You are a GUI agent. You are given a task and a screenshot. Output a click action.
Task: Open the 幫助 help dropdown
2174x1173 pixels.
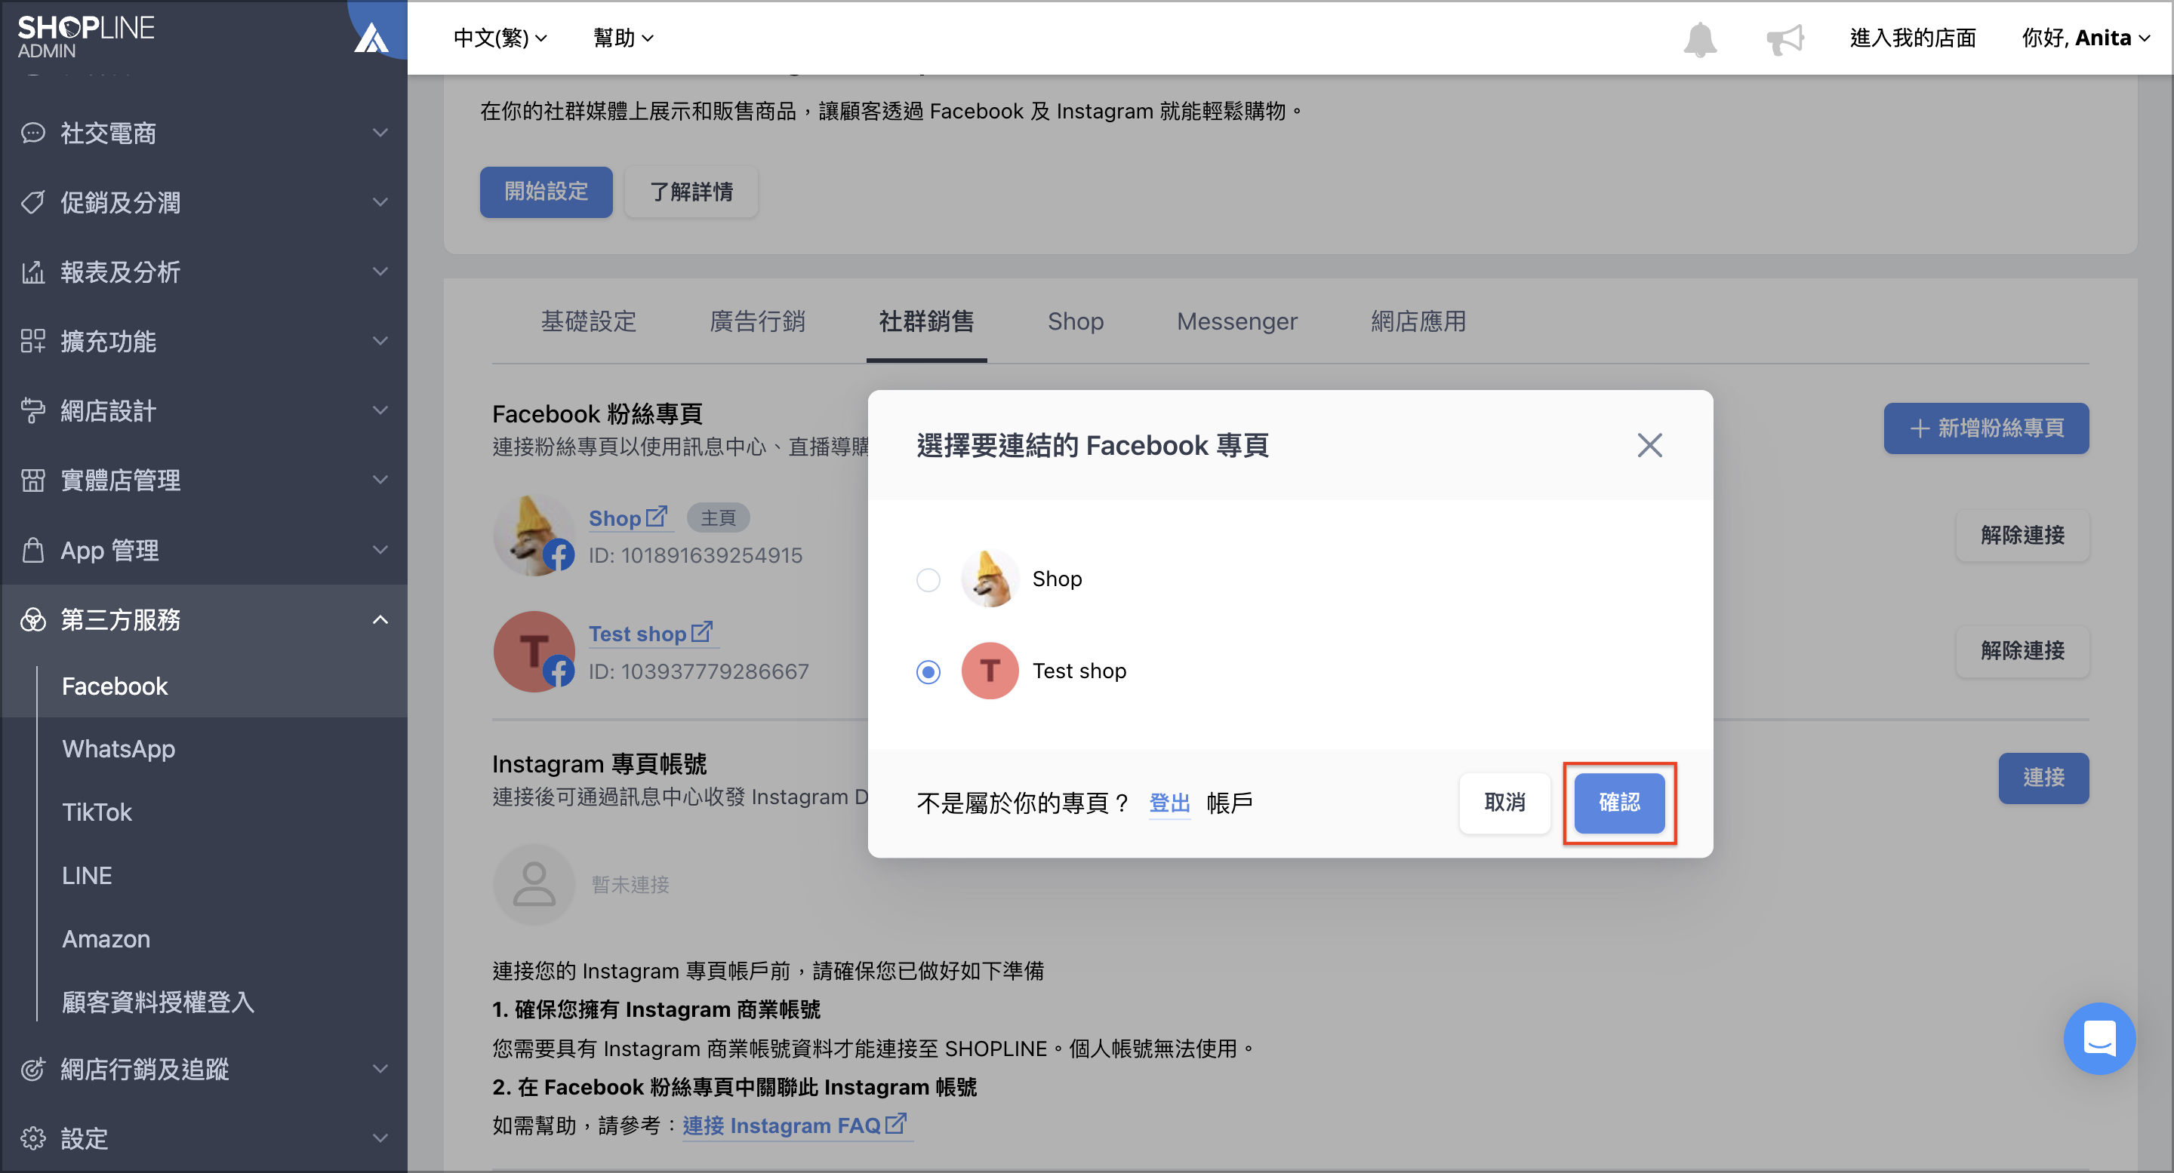[623, 38]
